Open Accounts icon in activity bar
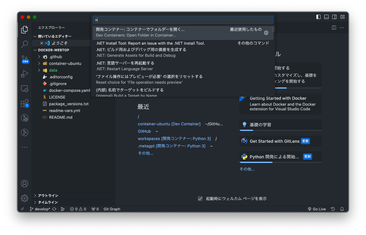The width and height of the screenshot is (366, 235). tap(25, 184)
